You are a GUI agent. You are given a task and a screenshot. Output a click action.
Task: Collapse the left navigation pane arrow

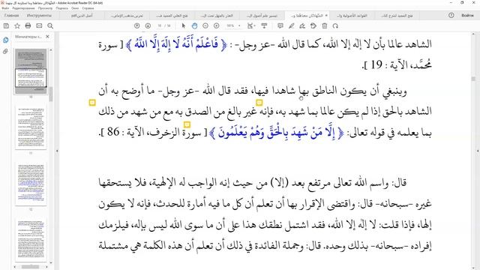[x=57, y=151]
